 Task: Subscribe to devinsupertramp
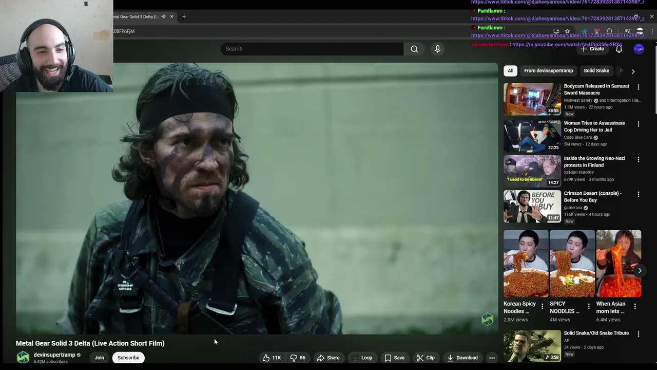coord(128,358)
